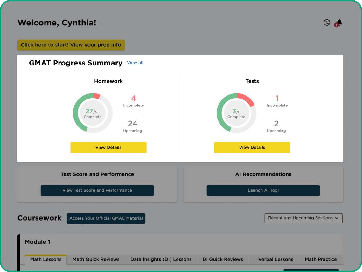Go to DI Quick Reviews tab

pos(223,259)
